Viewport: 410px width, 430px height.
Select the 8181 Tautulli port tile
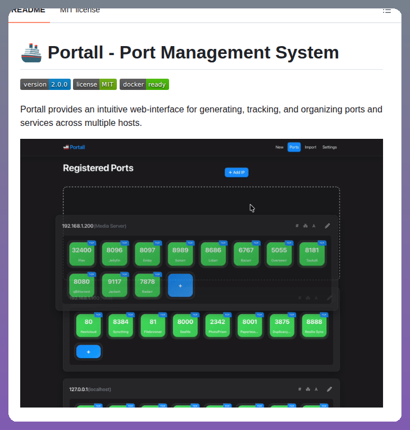312,254
